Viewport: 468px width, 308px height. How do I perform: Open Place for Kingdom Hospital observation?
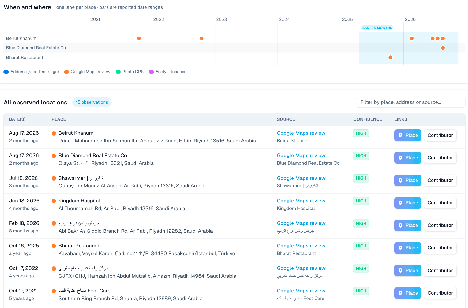tap(408, 203)
